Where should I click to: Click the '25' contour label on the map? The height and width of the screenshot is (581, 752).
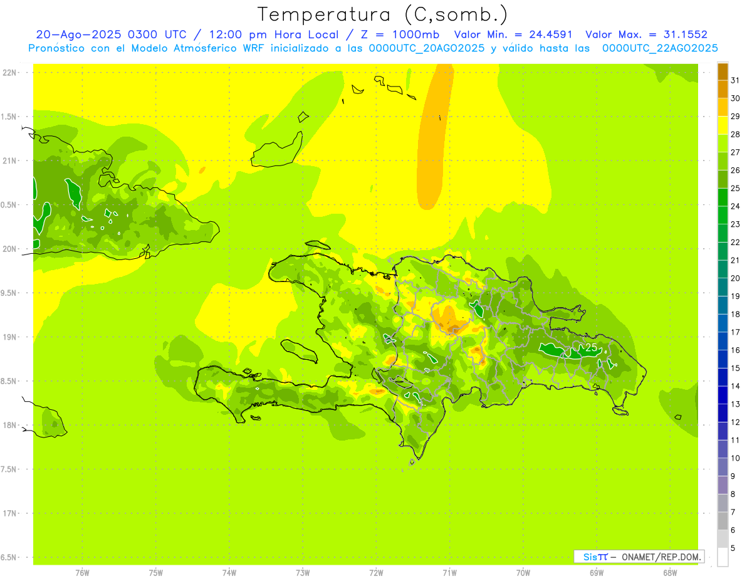coord(591,347)
